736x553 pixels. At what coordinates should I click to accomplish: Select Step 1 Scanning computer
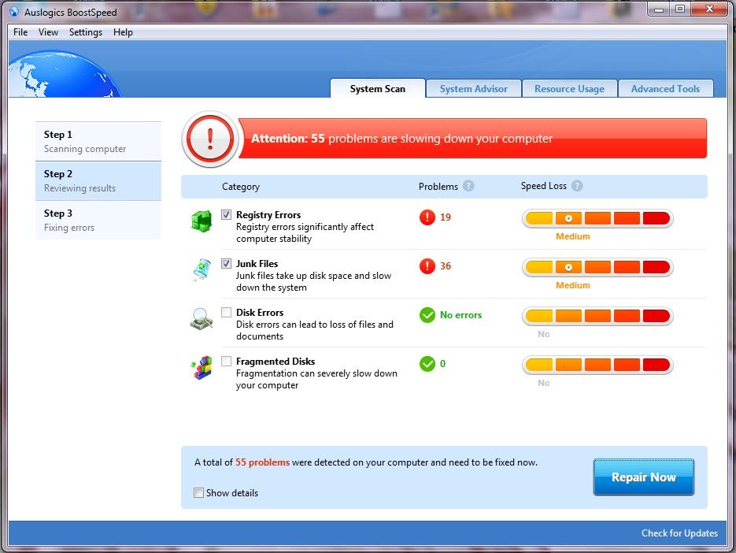coord(98,141)
